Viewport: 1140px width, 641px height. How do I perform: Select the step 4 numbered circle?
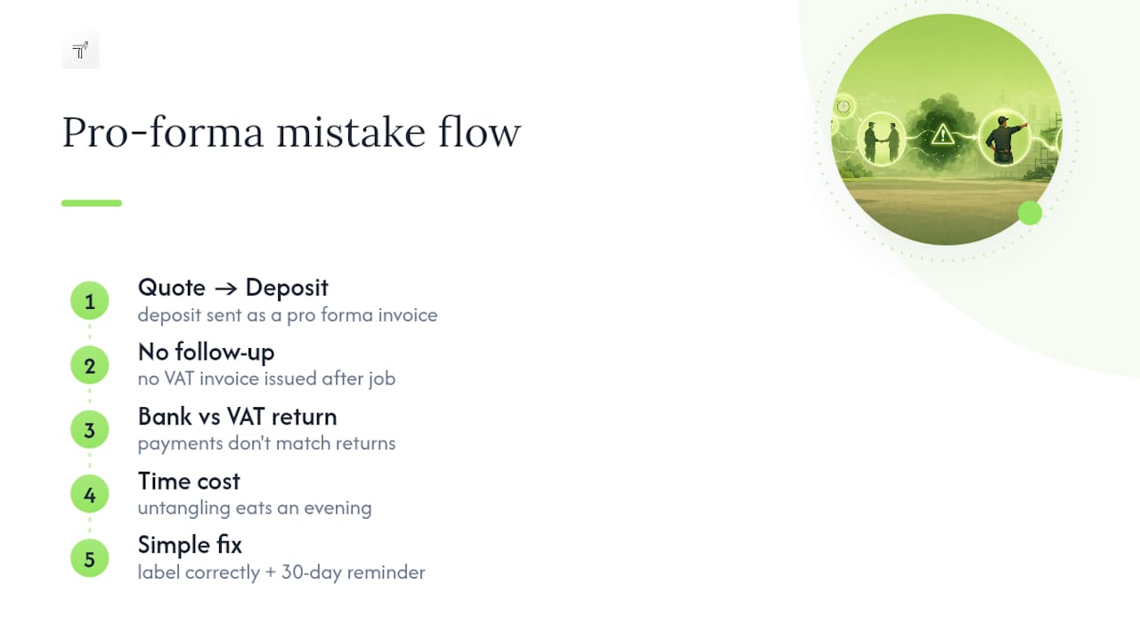tap(89, 494)
